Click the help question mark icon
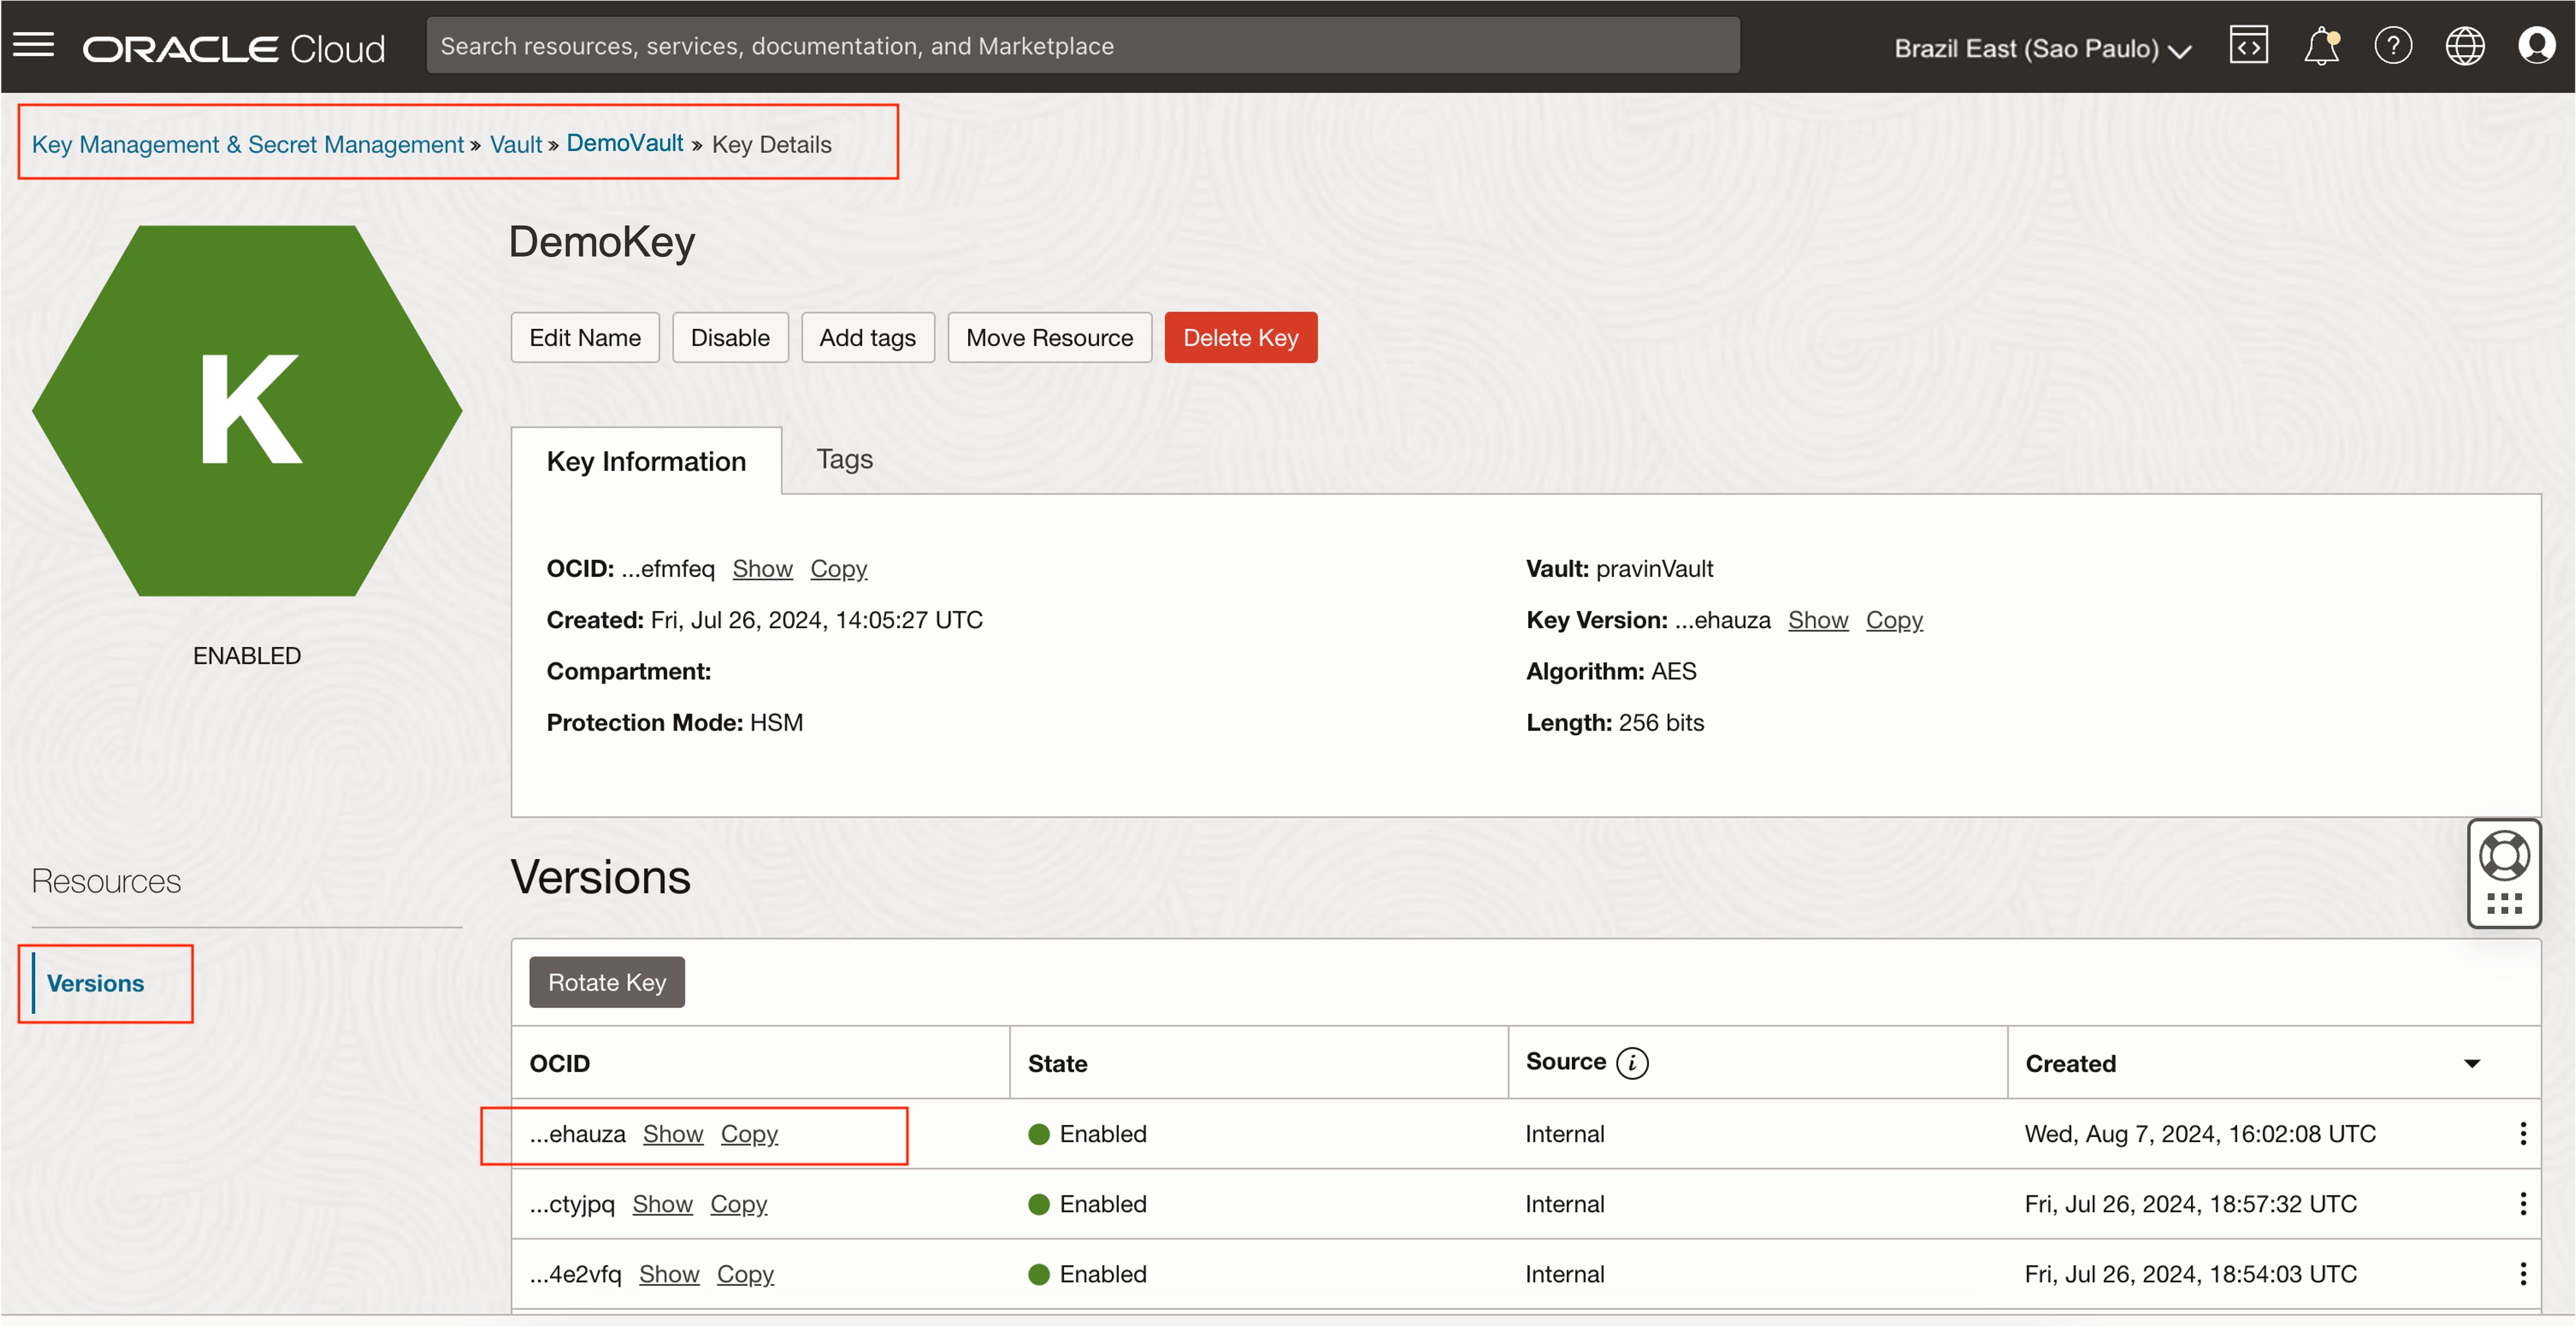This screenshot has width=2576, height=1327. pos(2392,46)
